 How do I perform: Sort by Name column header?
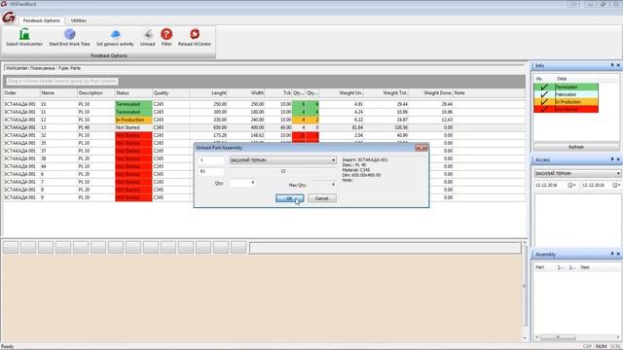(x=58, y=93)
